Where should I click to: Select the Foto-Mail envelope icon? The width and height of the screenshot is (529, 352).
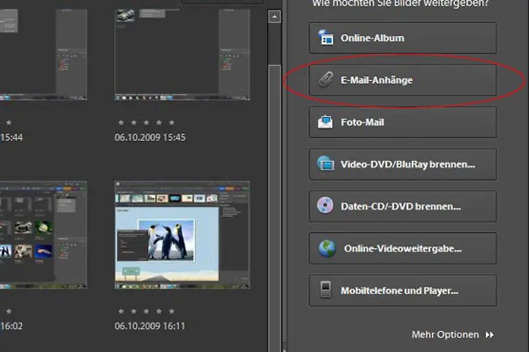(325, 122)
